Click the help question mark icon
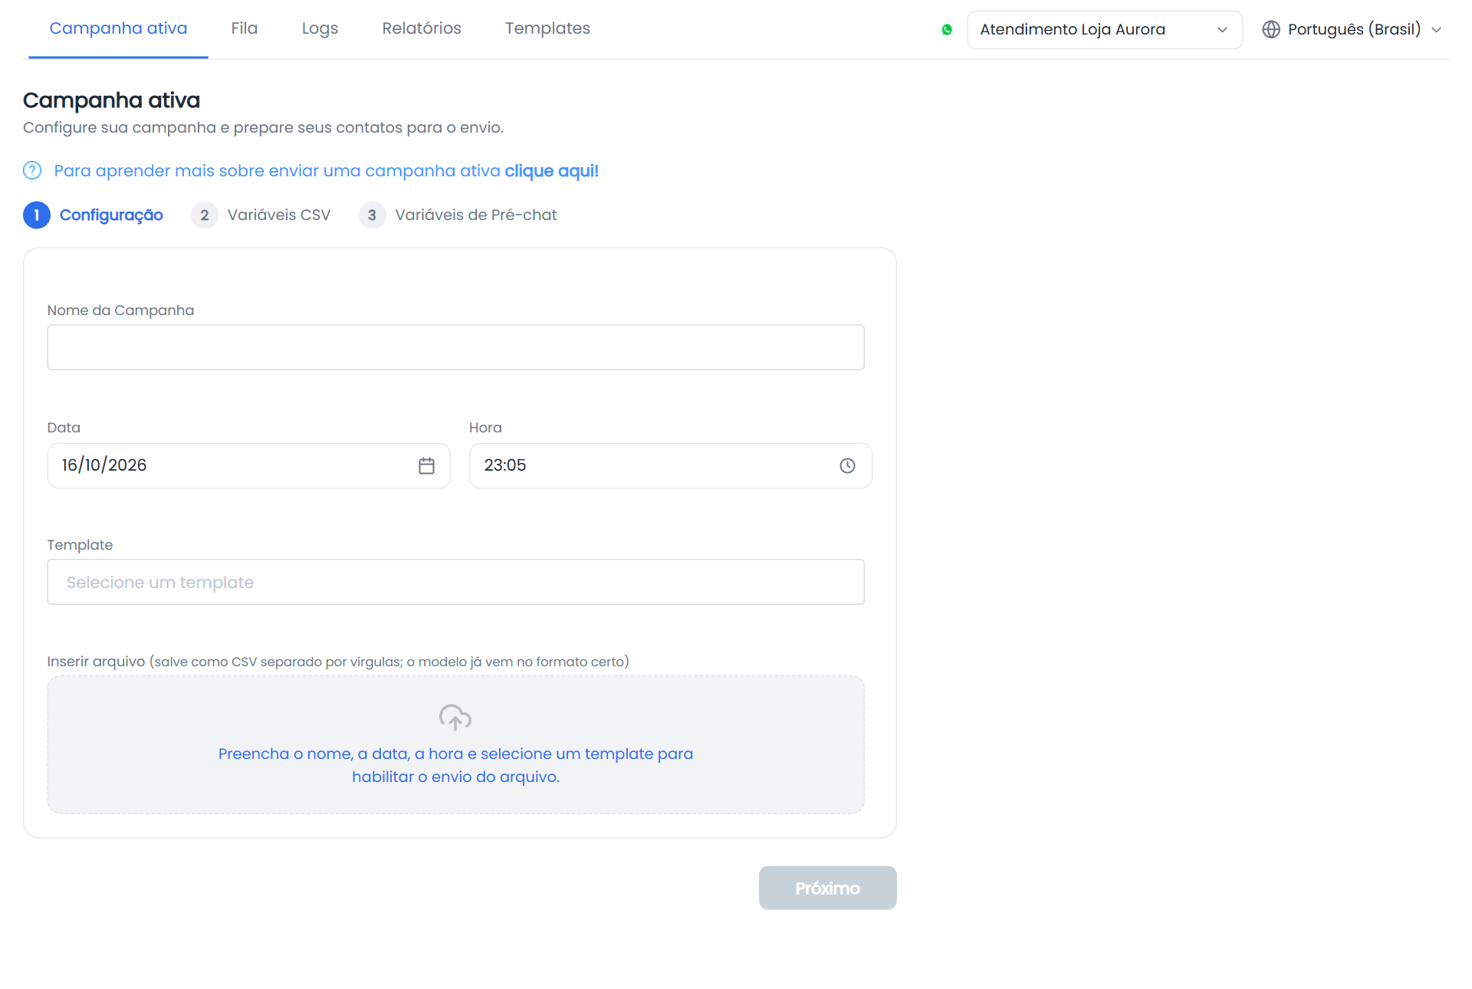 click(x=32, y=170)
